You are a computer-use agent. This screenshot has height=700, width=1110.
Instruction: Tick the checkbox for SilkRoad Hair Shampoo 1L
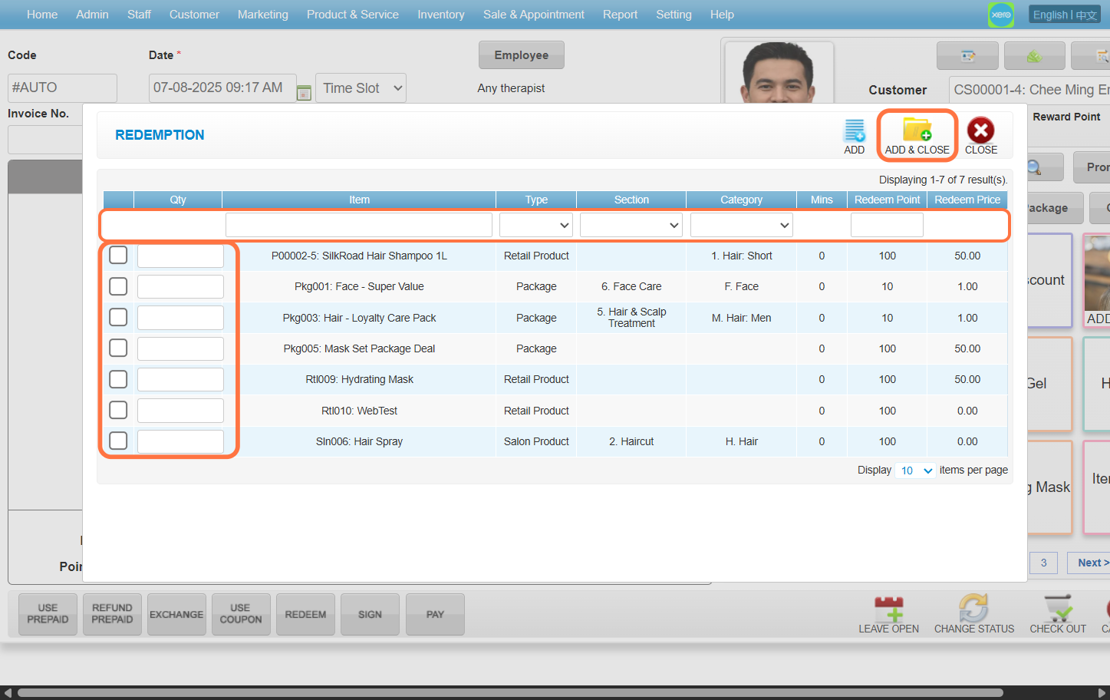pyautogui.click(x=118, y=255)
